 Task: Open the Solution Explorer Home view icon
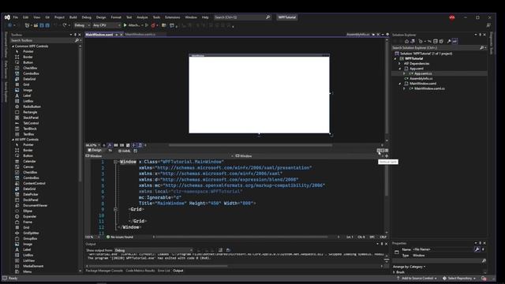coord(406,41)
